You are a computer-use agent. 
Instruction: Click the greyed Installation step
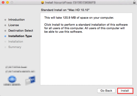[x=16, y=42]
